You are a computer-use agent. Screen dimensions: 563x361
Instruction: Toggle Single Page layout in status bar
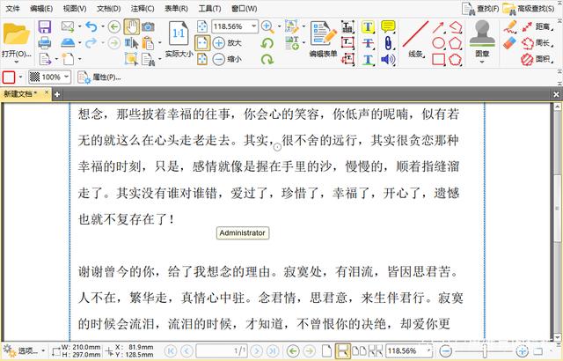[326, 350]
